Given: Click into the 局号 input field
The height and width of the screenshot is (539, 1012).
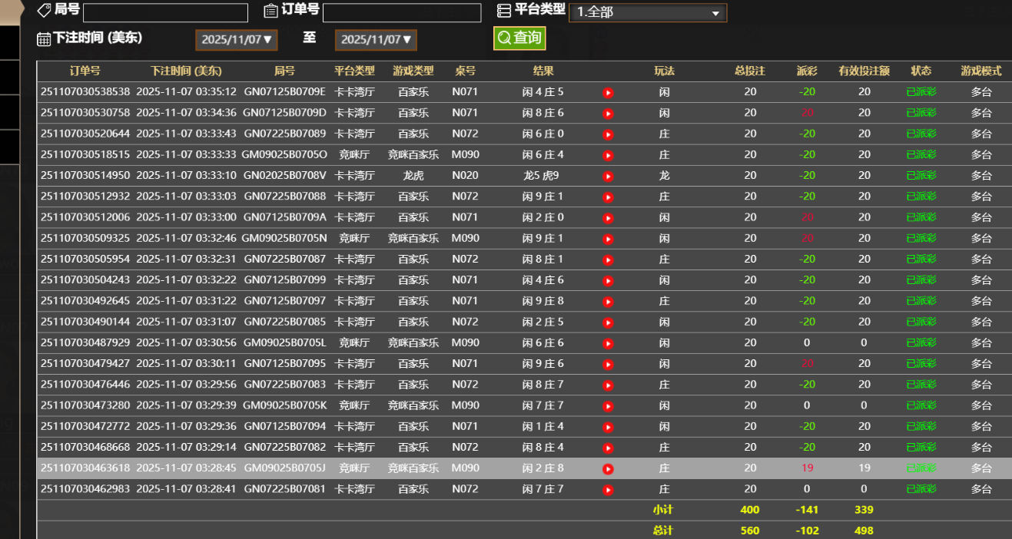Looking at the screenshot, I should (x=164, y=12).
